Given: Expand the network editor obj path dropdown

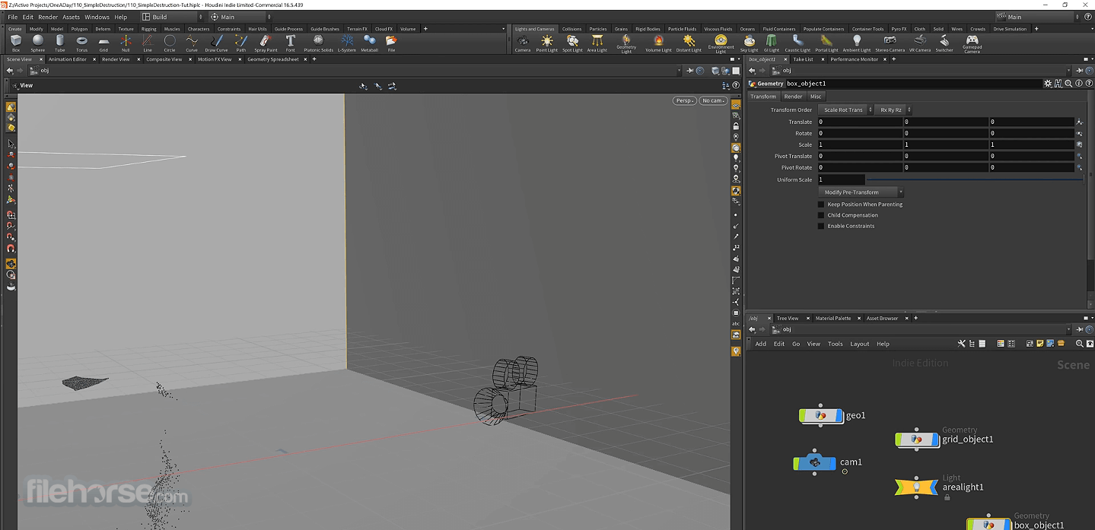Looking at the screenshot, I should (x=1069, y=329).
